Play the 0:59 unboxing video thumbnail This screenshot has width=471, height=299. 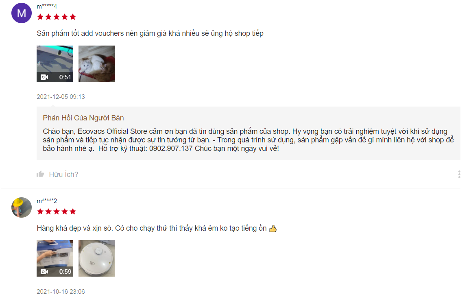55,258
